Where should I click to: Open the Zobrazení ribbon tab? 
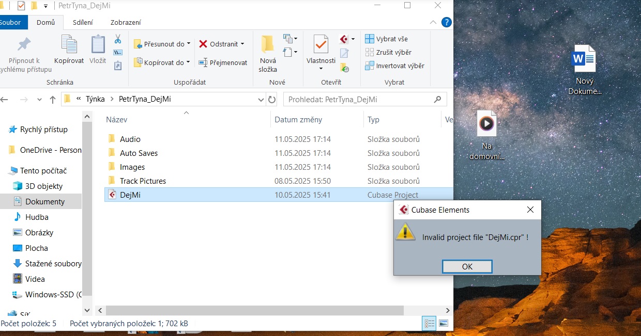click(126, 22)
